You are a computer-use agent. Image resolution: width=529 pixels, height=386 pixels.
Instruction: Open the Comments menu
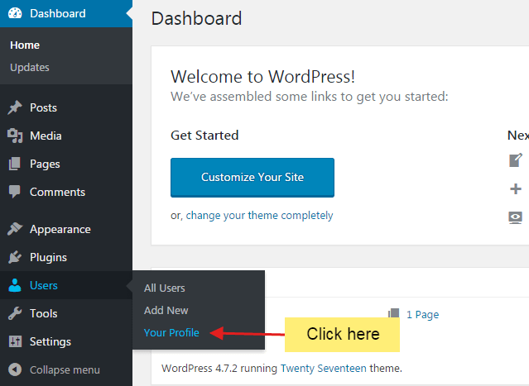(66, 192)
